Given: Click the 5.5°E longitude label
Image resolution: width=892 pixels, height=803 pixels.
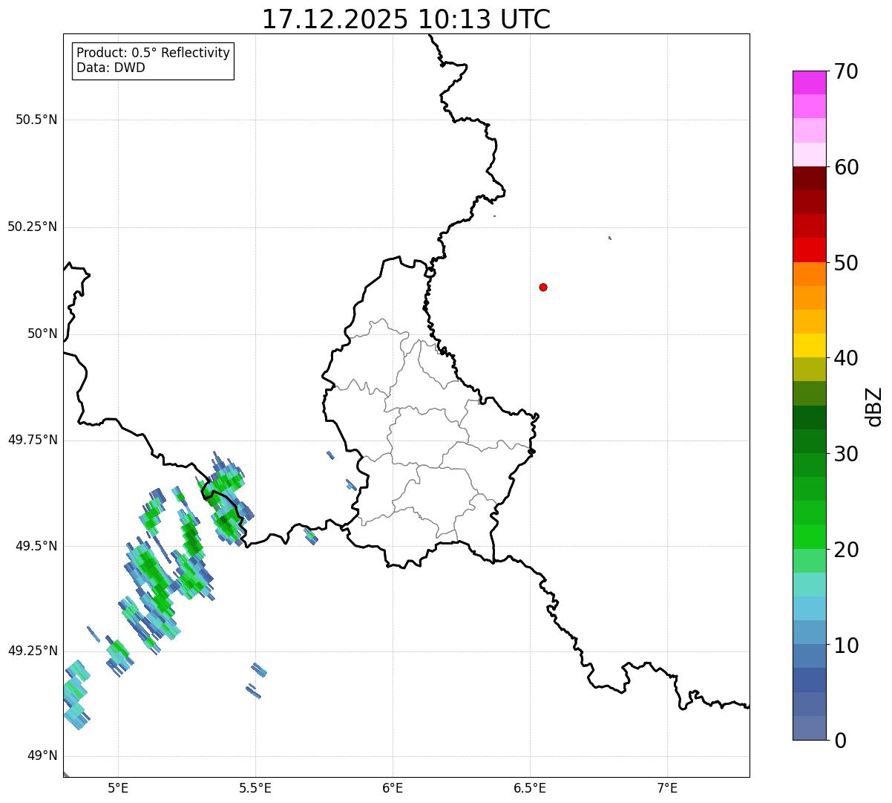Looking at the screenshot, I should point(255,788).
